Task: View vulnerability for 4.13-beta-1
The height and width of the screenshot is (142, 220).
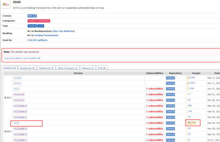Action: [155, 117]
